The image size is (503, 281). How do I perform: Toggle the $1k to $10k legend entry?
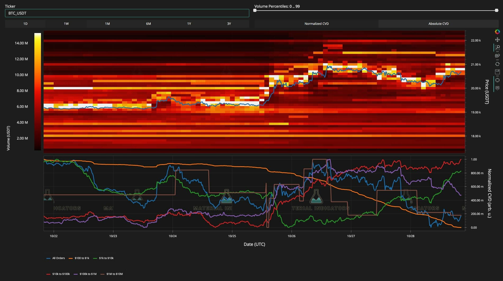coord(103,258)
